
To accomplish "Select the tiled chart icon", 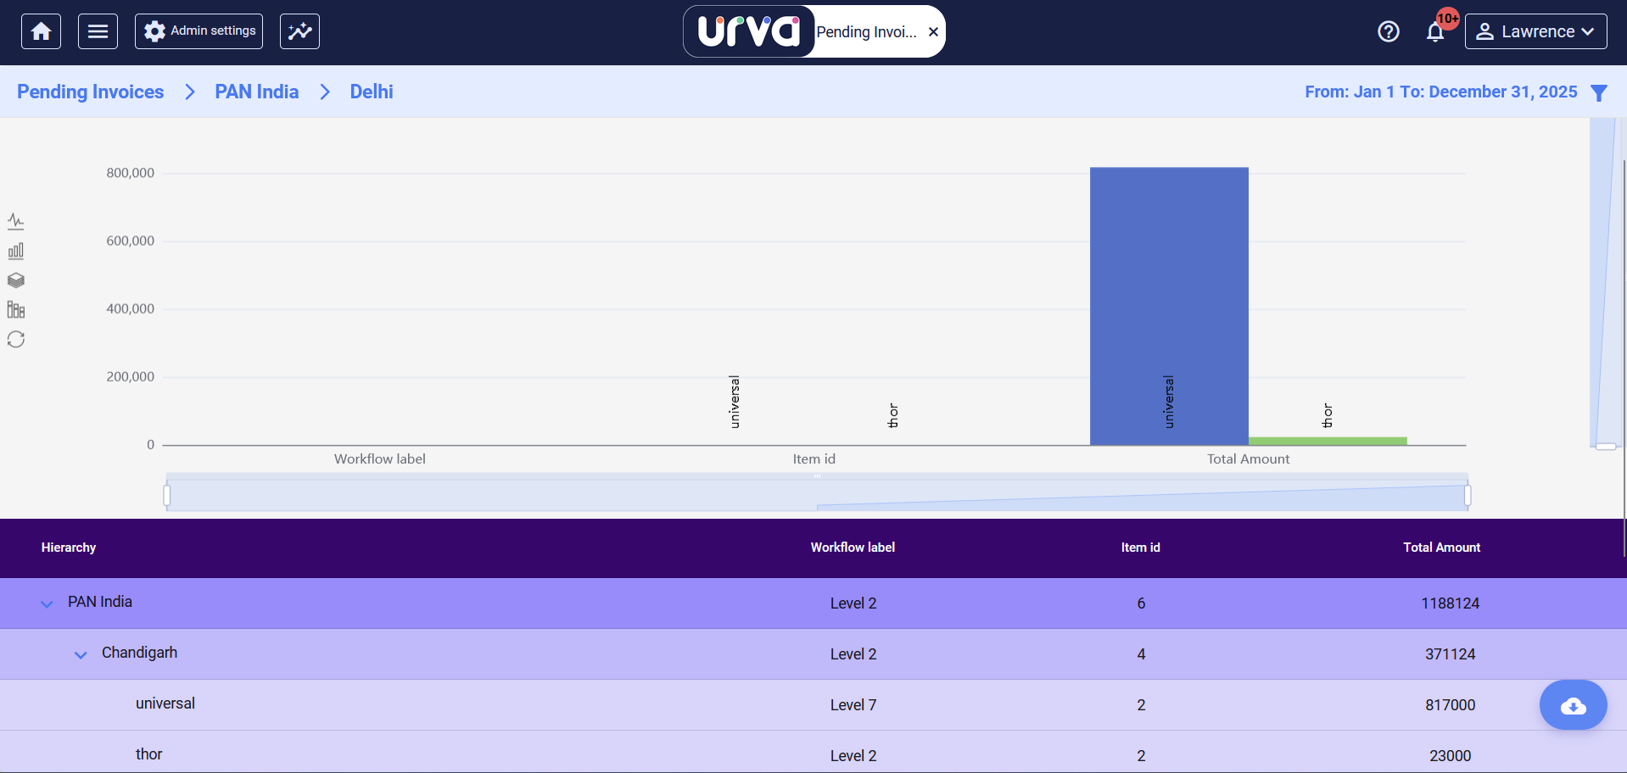I will click(x=16, y=309).
